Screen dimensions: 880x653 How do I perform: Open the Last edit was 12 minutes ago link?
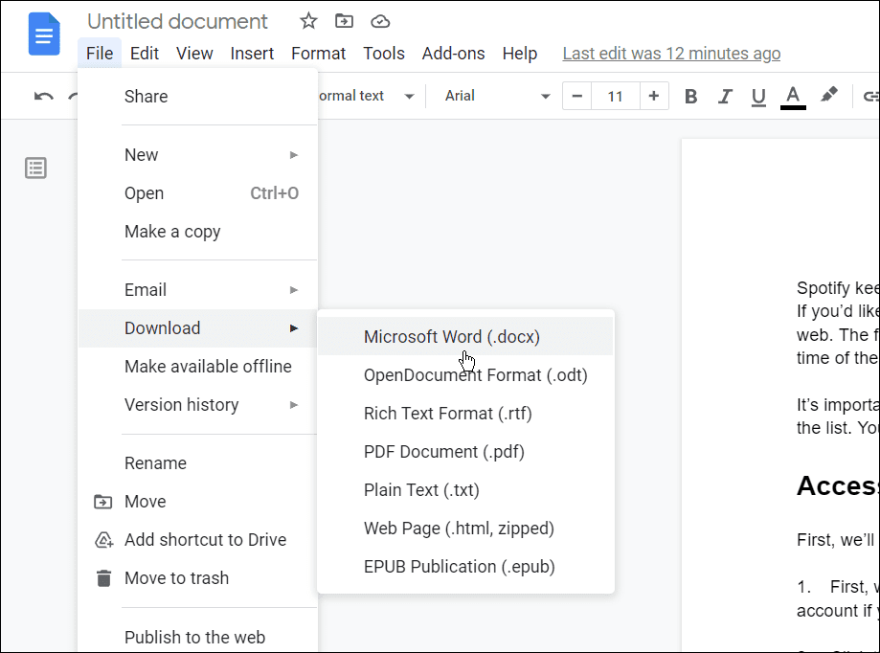click(671, 54)
